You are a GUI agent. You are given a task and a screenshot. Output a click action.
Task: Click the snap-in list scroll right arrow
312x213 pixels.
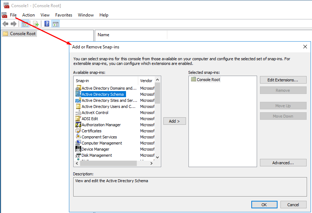click(x=152, y=163)
